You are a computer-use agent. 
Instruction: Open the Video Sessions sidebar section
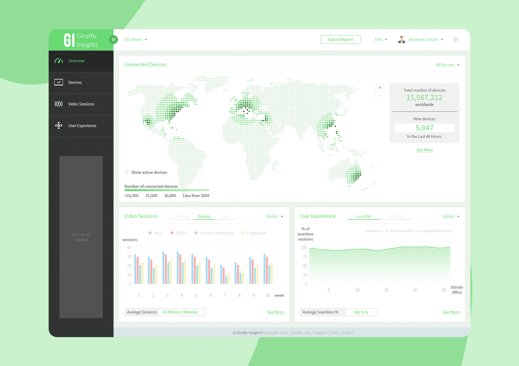[81, 104]
